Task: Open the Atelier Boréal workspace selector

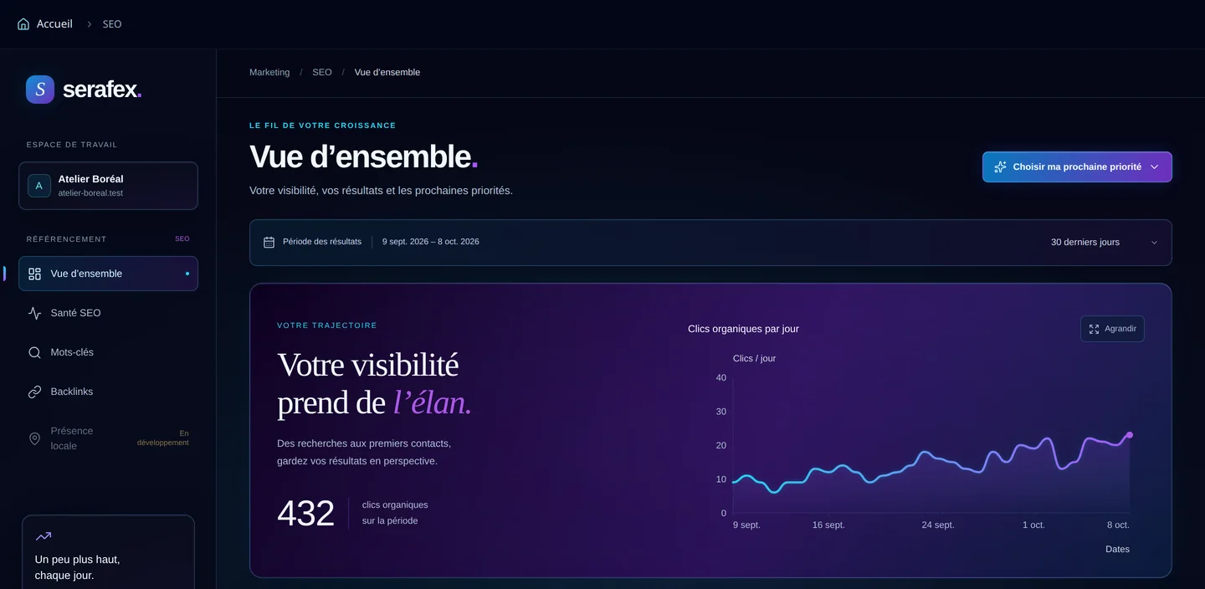Action: pos(108,186)
